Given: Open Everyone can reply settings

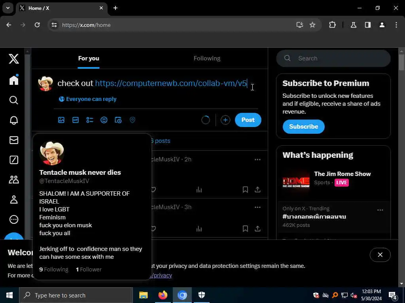Looking at the screenshot, I should pos(87,99).
